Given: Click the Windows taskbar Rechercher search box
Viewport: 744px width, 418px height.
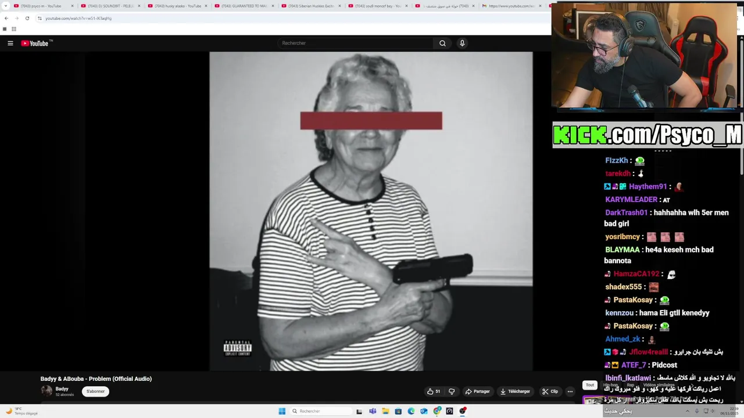Looking at the screenshot, I should coord(321,411).
